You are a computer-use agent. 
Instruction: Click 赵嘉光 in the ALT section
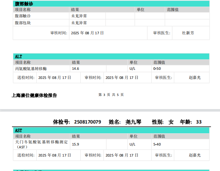click(195, 77)
